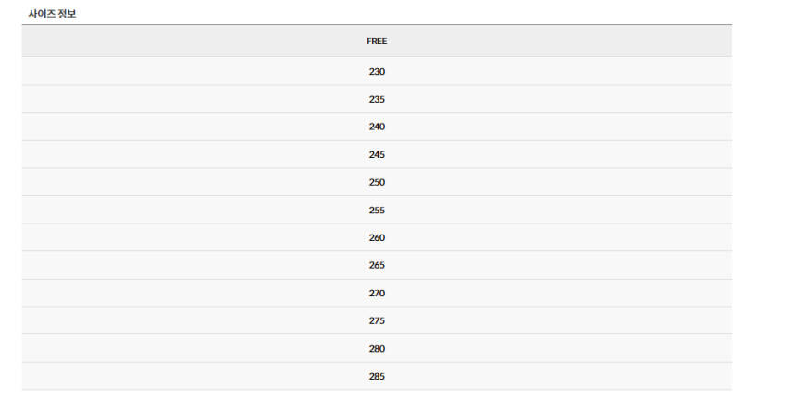
Task: Select the 280 size value
Action: tap(377, 348)
